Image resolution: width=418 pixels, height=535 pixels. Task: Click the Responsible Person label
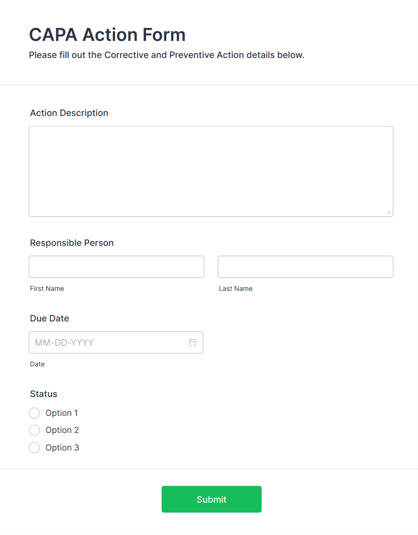point(72,243)
